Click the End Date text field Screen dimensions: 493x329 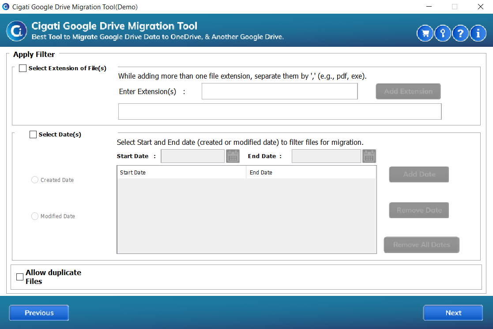click(326, 156)
